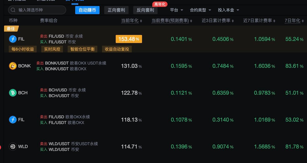Click 卖出 BCH/USD 币安 永续 text

(x=63, y=90)
